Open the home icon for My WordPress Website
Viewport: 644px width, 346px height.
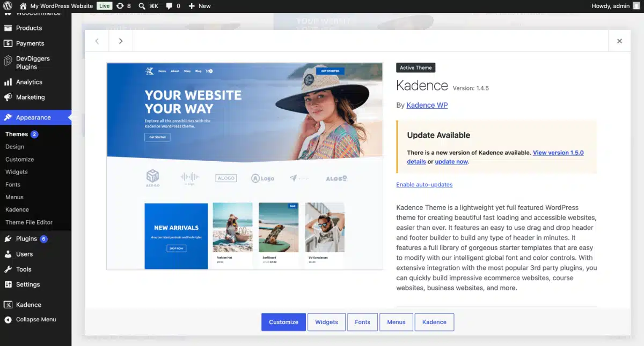pyautogui.click(x=23, y=6)
